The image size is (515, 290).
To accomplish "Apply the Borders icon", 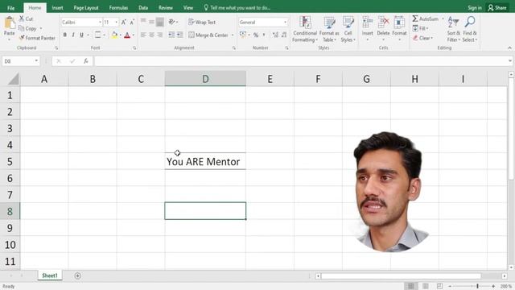I will point(97,35).
